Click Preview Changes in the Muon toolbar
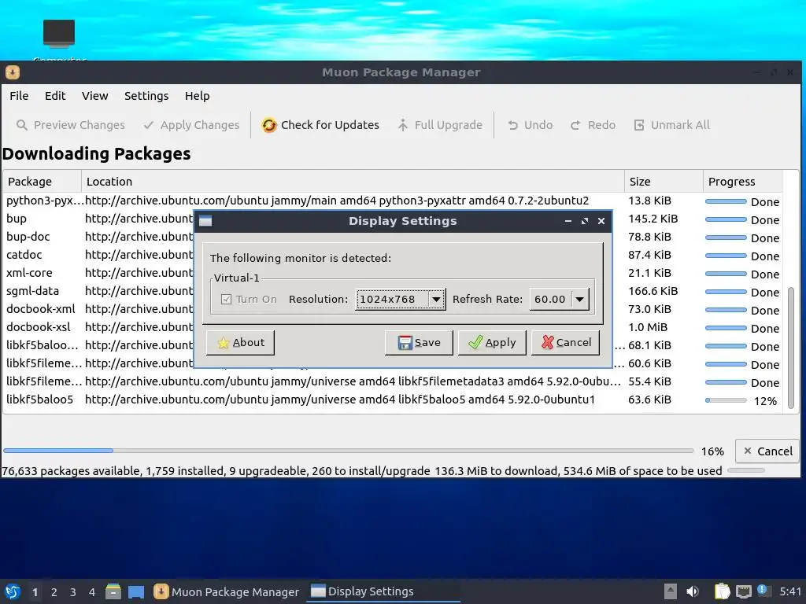 pyautogui.click(x=70, y=125)
